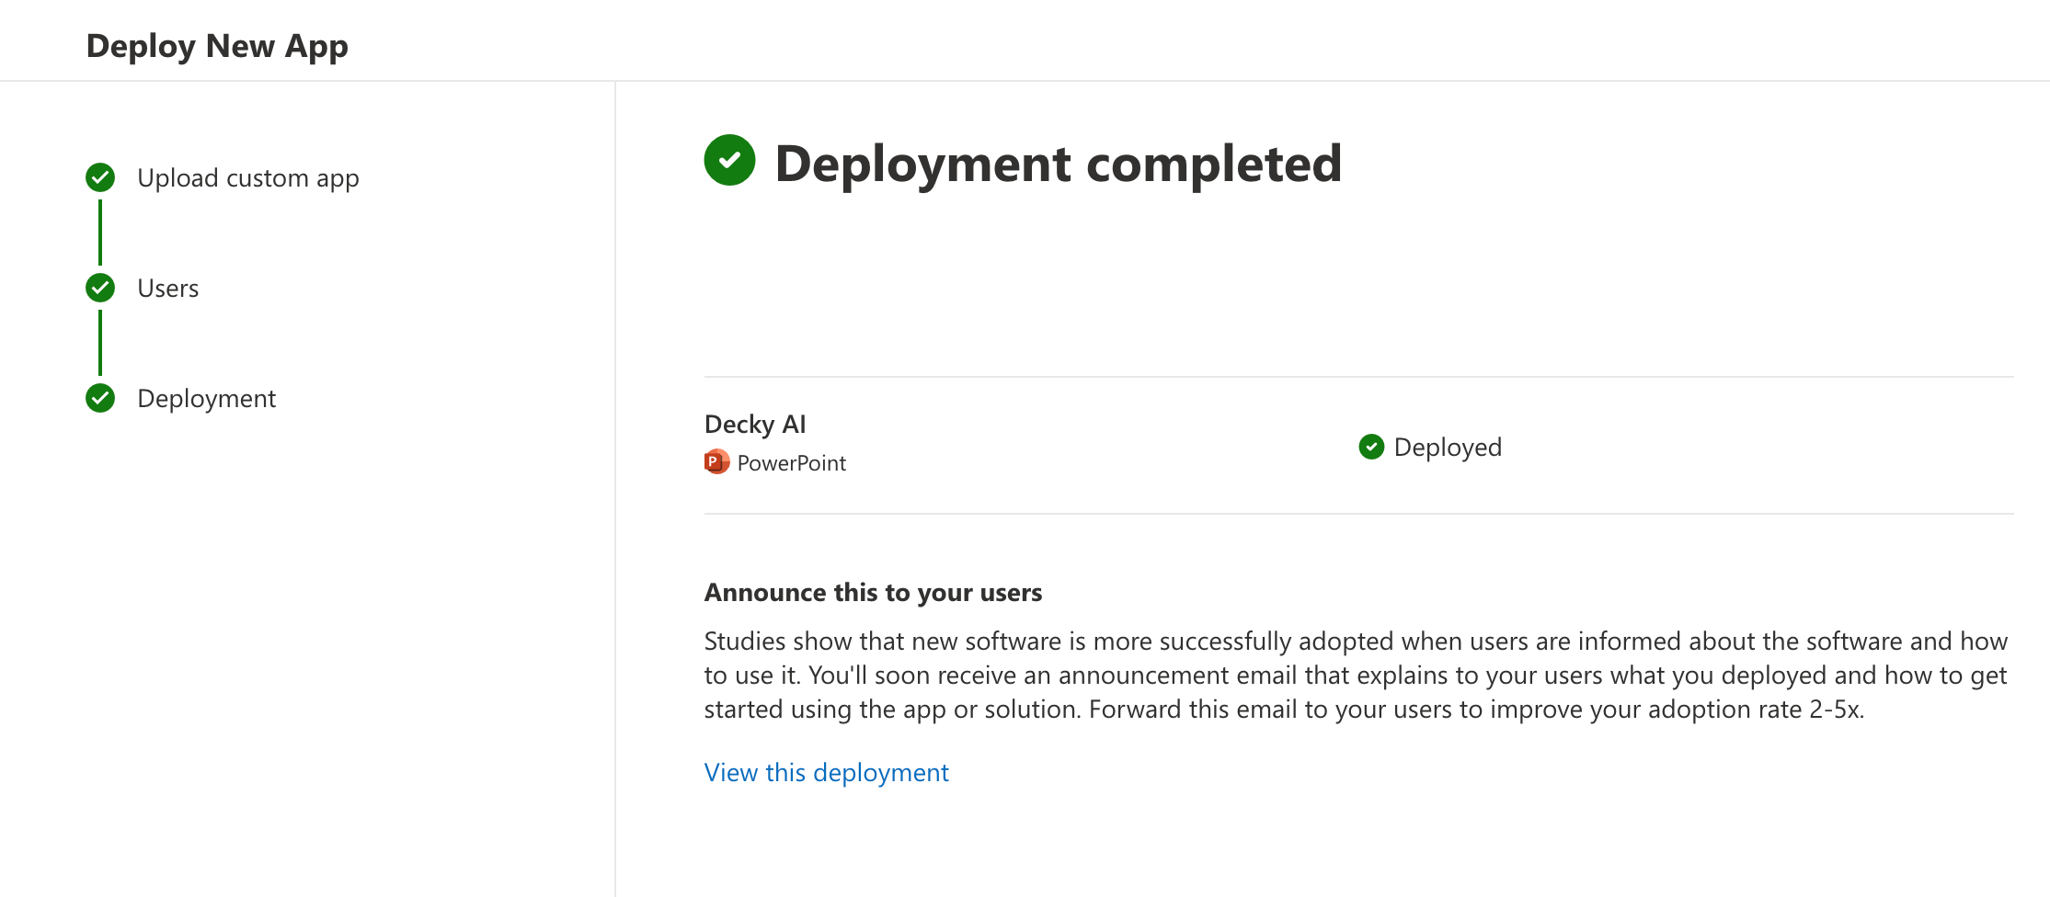The image size is (2050, 897).
Task: Click the Deployment completed heading
Action: coord(1059,164)
